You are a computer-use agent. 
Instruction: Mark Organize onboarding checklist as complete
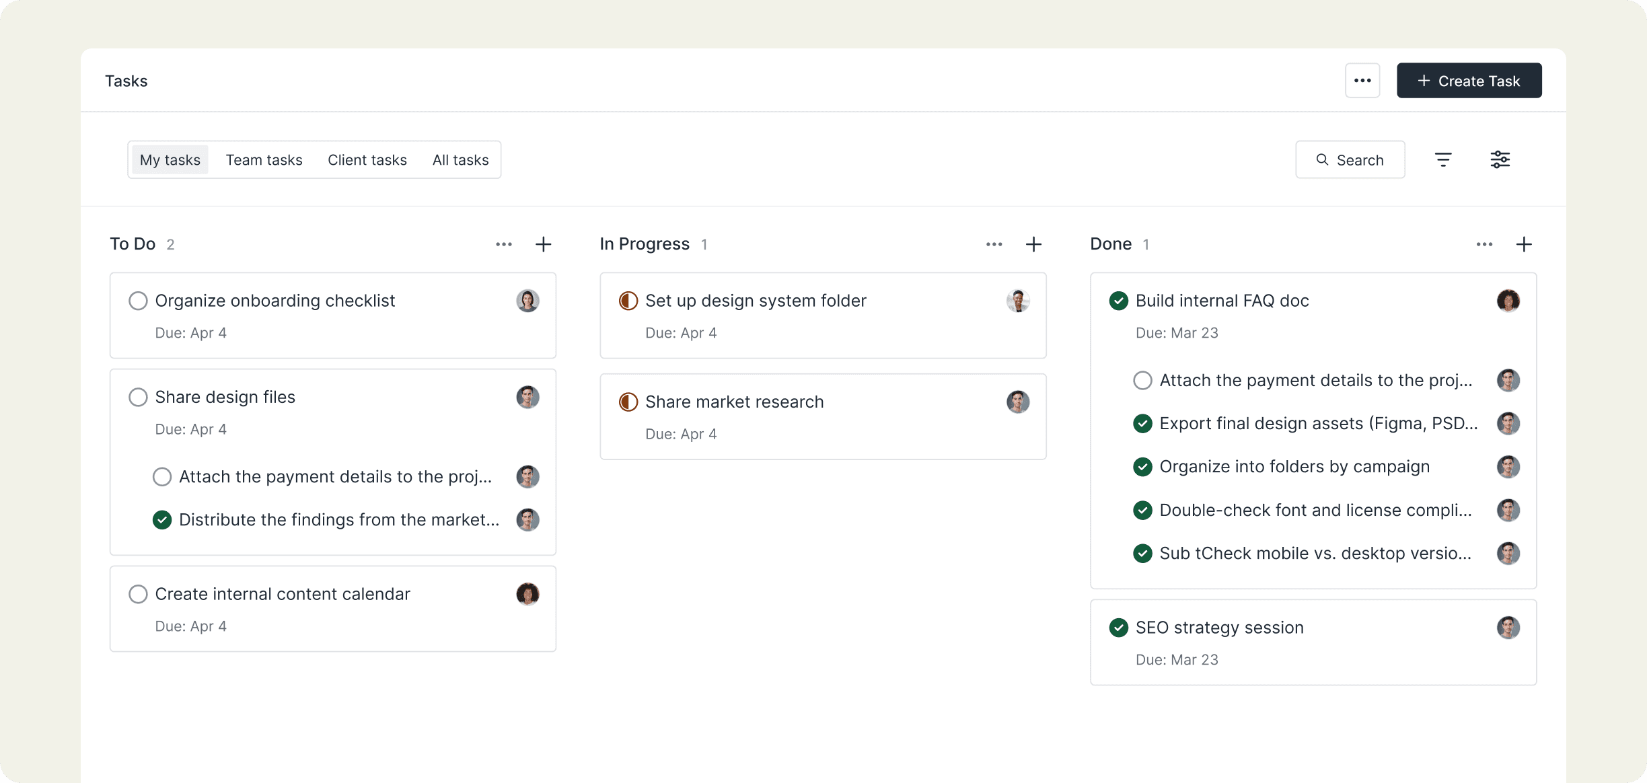138,301
